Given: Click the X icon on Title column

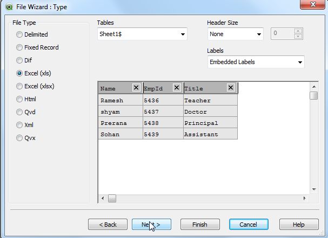Looking at the screenshot, I should click(x=231, y=88).
